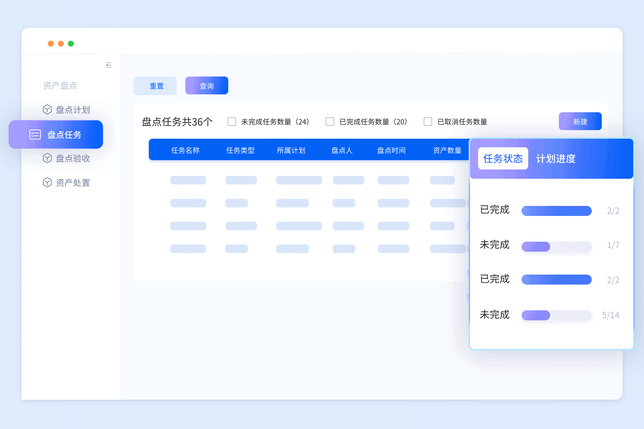
Task: Open 盘点验收 in the sidebar
Action: (66, 158)
